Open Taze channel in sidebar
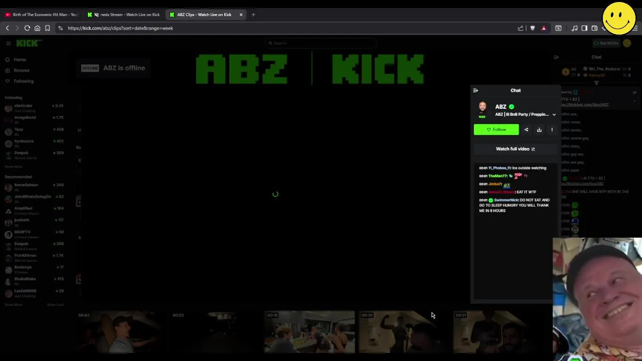 pyautogui.click(x=34, y=131)
